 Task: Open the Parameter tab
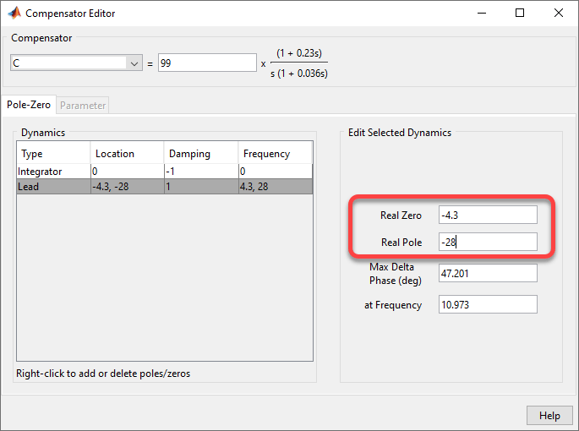pyautogui.click(x=83, y=106)
